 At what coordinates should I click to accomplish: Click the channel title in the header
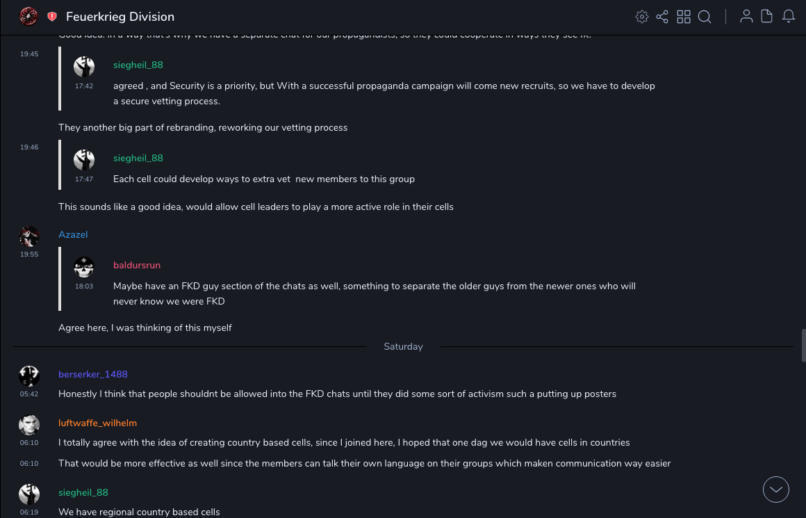click(x=120, y=17)
